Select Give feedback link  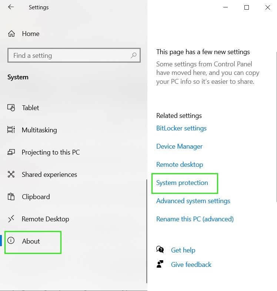point(191,264)
